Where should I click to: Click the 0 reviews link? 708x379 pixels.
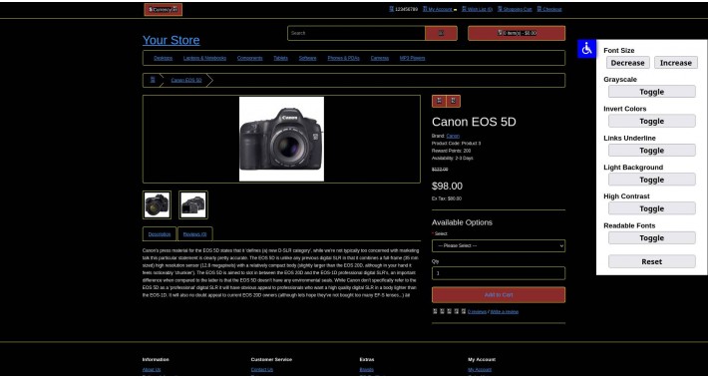tap(477, 312)
